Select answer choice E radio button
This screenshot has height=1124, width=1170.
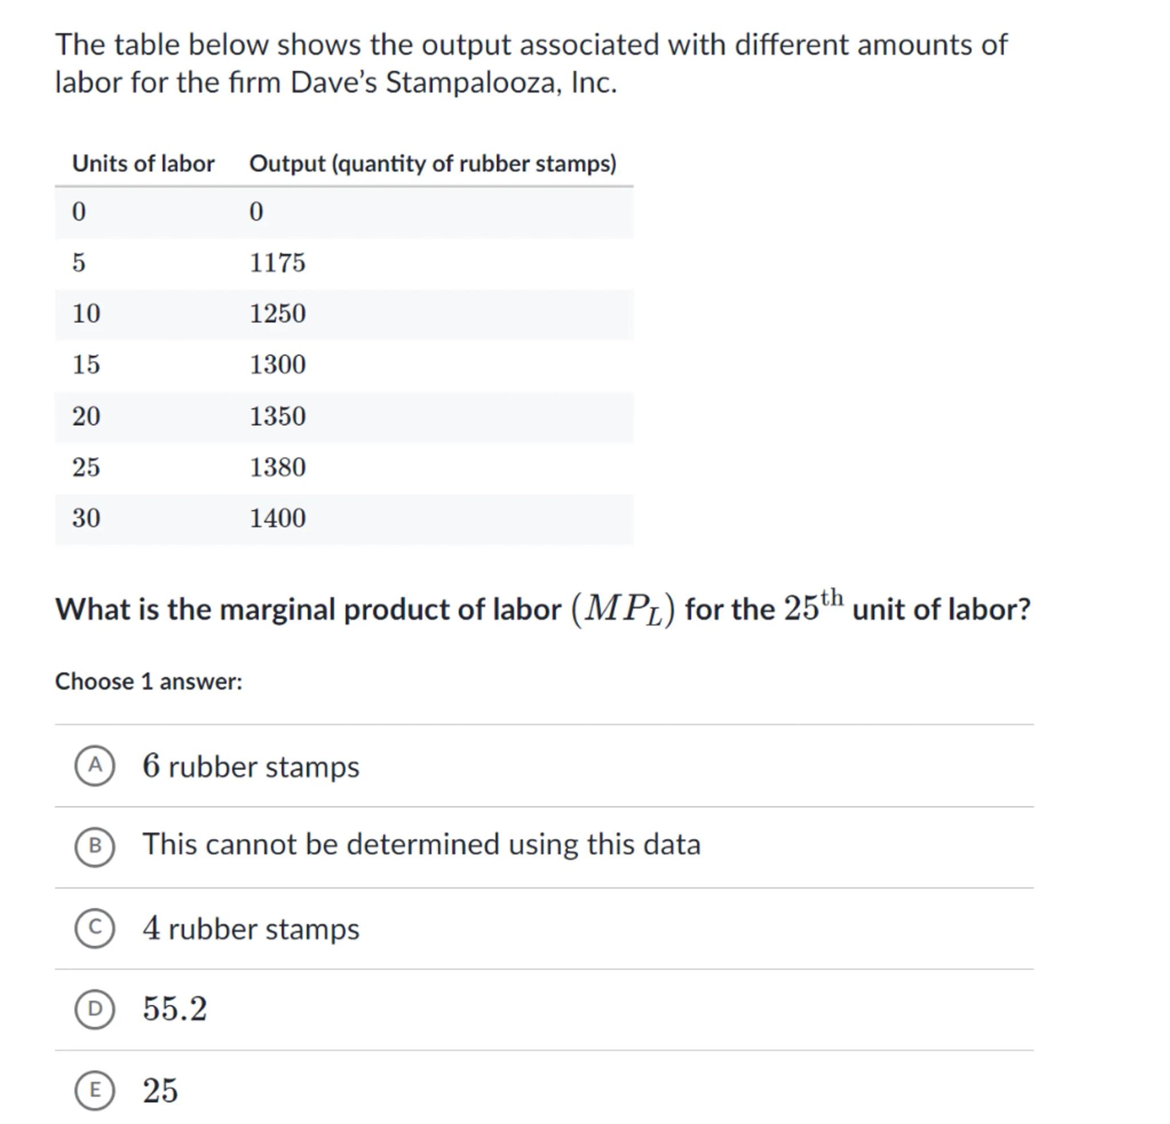[94, 1090]
